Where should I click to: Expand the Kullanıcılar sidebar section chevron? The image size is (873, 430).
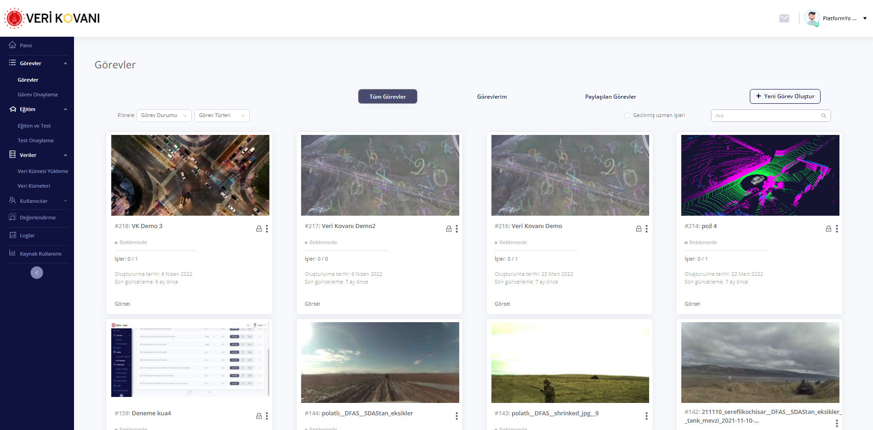(65, 201)
